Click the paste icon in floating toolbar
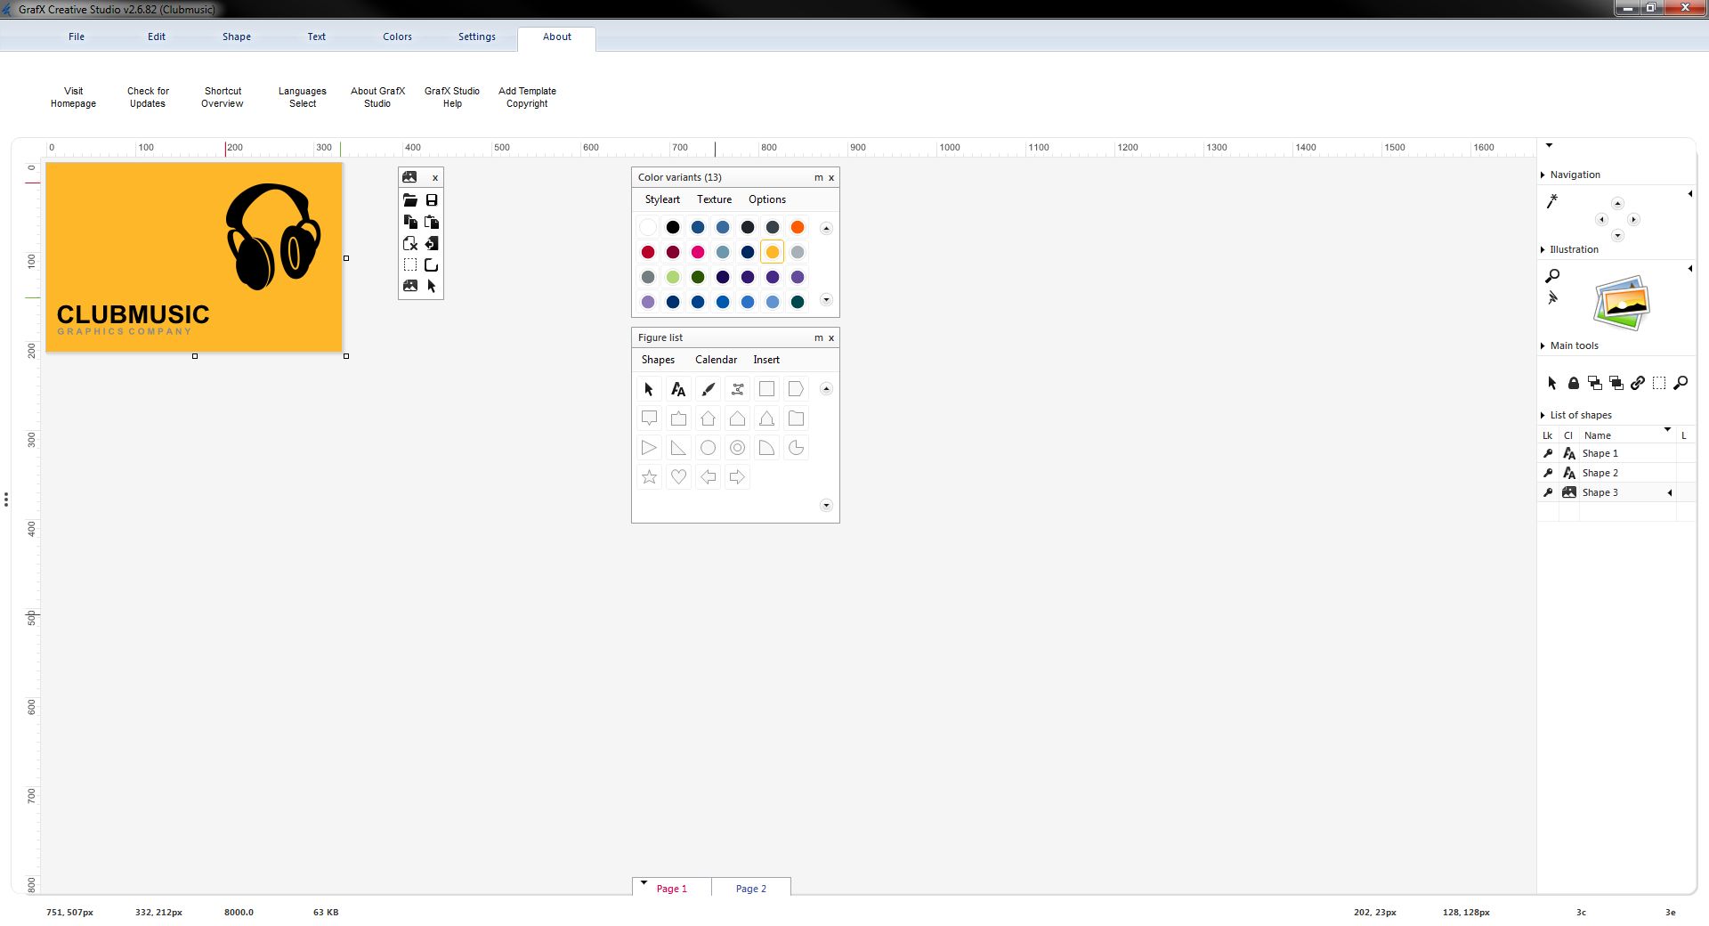 432,222
